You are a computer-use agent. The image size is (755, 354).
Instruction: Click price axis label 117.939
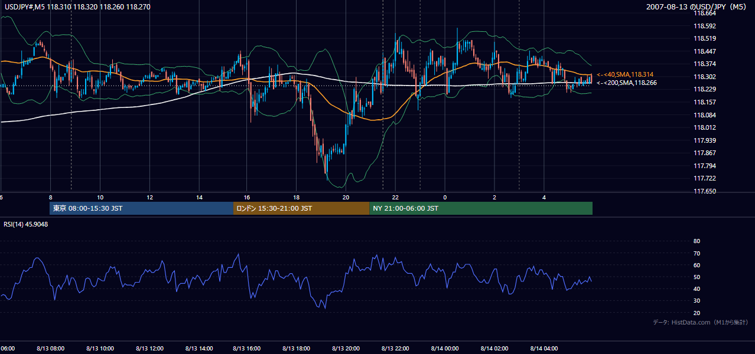(x=705, y=140)
